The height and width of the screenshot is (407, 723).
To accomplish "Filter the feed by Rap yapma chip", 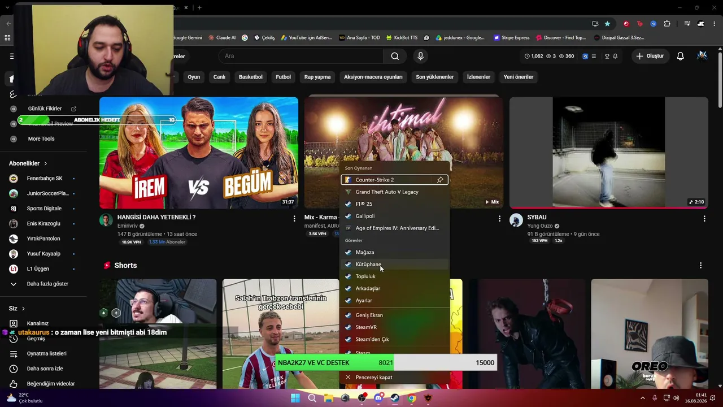I will pyautogui.click(x=317, y=77).
